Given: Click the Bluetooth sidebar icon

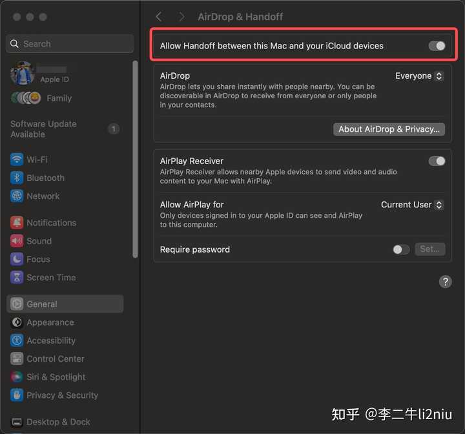Looking at the screenshot, I should pyautogui.click(x=17, y=178).
